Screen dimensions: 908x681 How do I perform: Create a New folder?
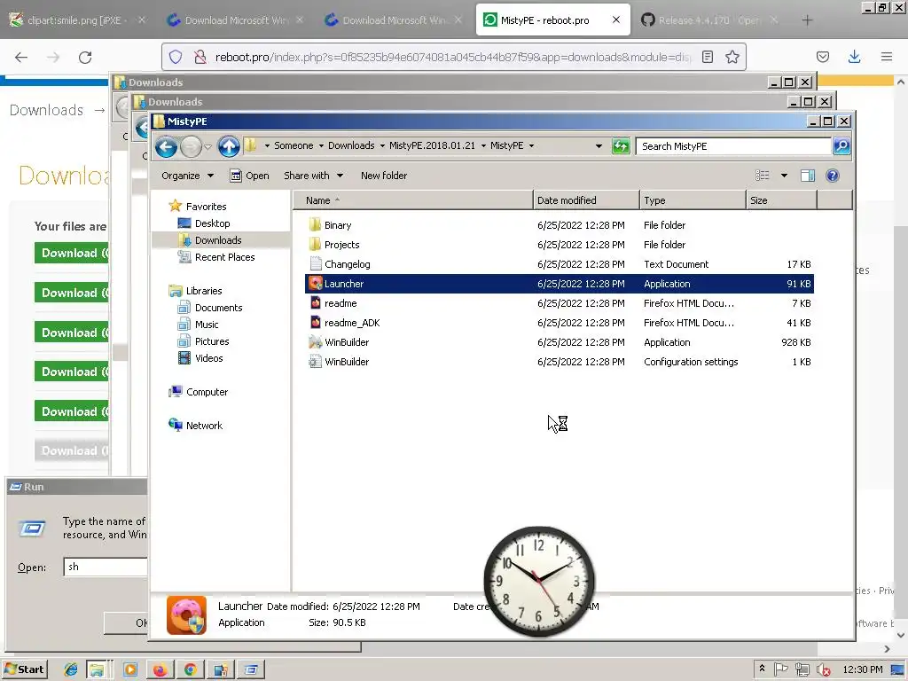[x=383, y=176]
